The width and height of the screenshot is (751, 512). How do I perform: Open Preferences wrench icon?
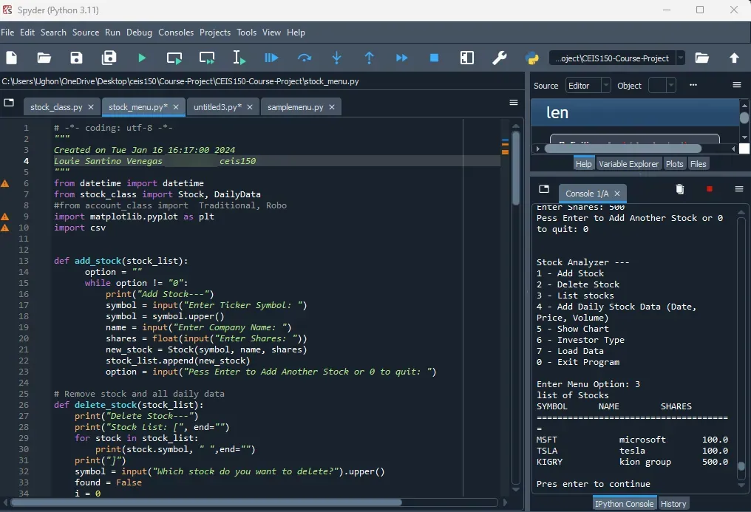coord(500,58)
